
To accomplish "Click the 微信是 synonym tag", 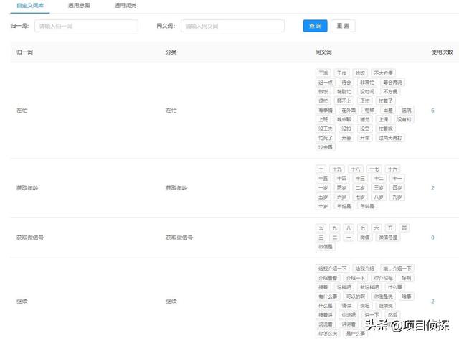I will [326, 247].
